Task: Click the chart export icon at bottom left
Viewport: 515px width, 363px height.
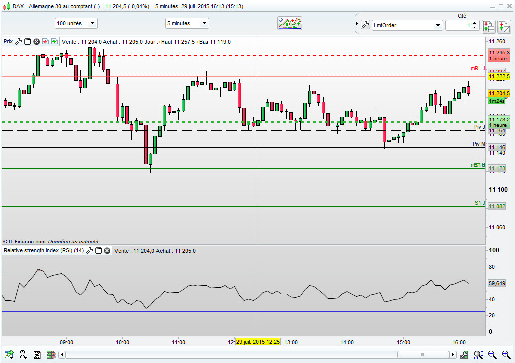Action: click(9, 355)
